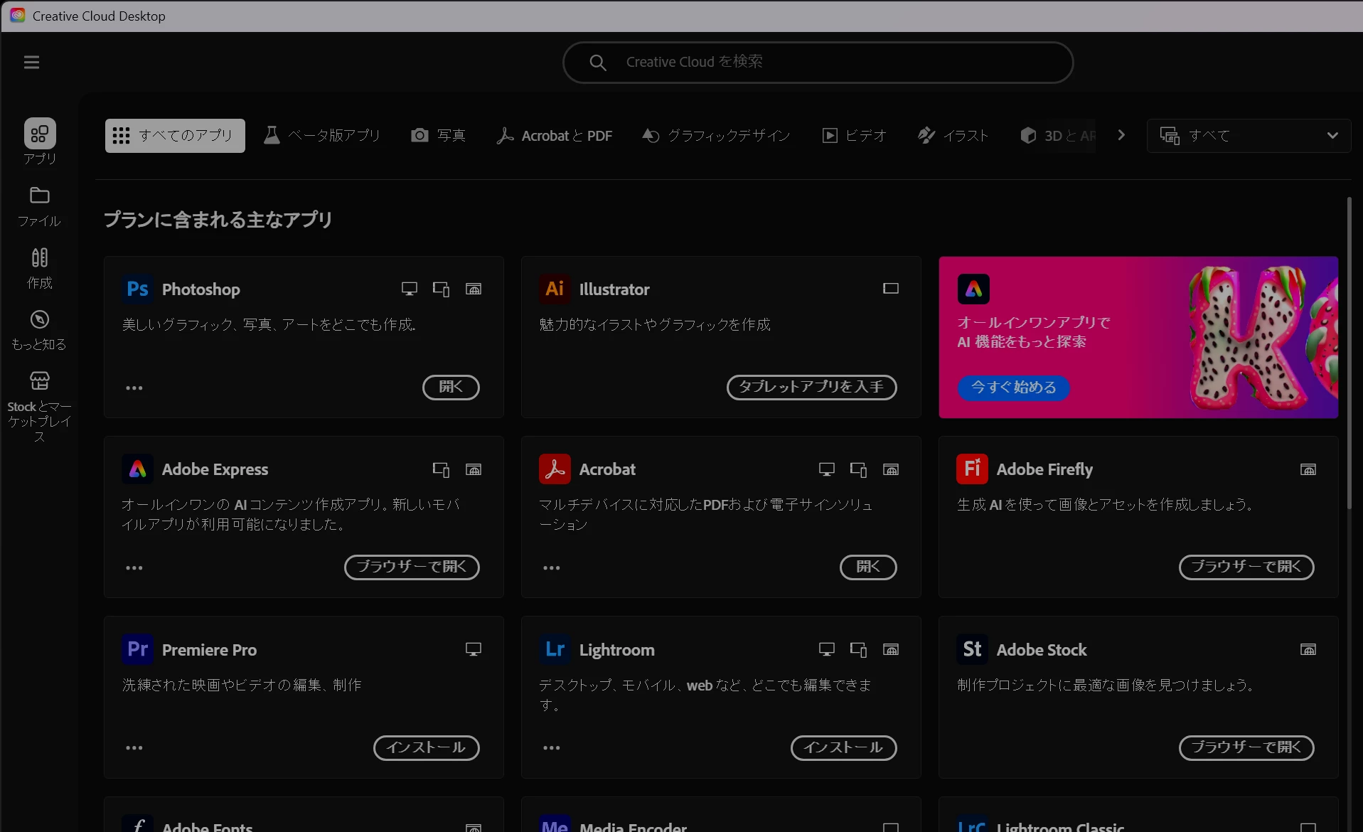Switch to イラスト category tab
1363x832 pixels.
(x=953, y=136)
